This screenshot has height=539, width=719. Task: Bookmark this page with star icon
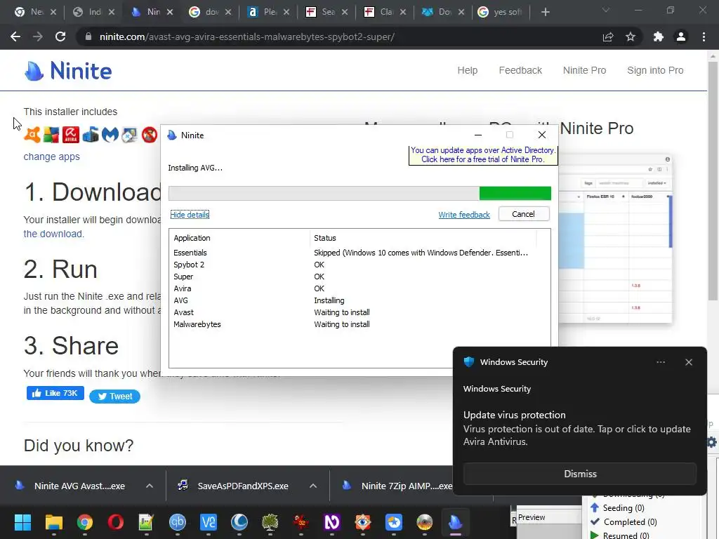point(631,36)
